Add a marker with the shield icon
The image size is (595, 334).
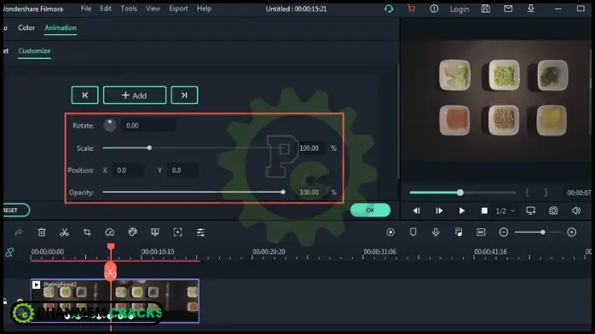(x=413, y=232)
